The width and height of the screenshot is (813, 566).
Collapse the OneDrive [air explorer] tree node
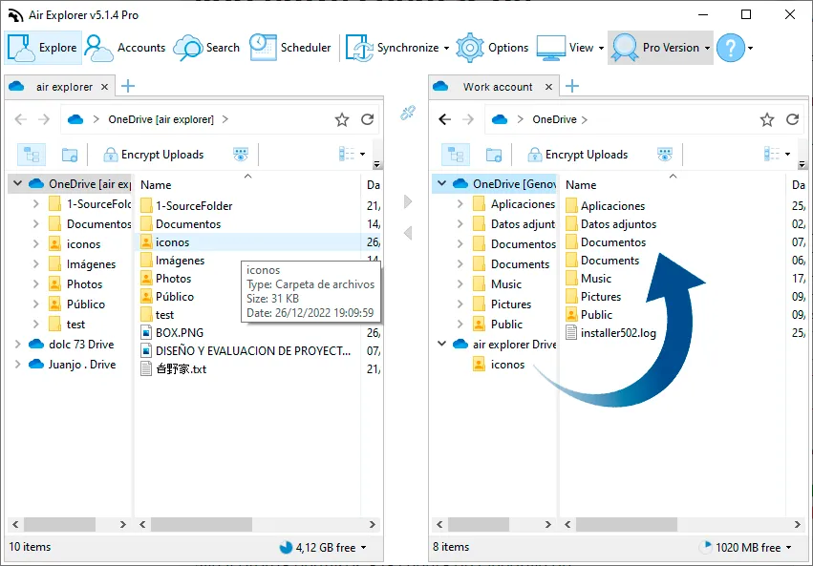17,183
